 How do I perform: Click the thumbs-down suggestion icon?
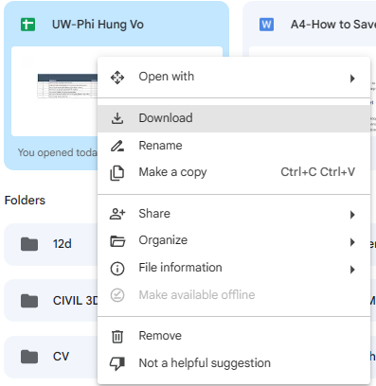click(x=117, y=363)
